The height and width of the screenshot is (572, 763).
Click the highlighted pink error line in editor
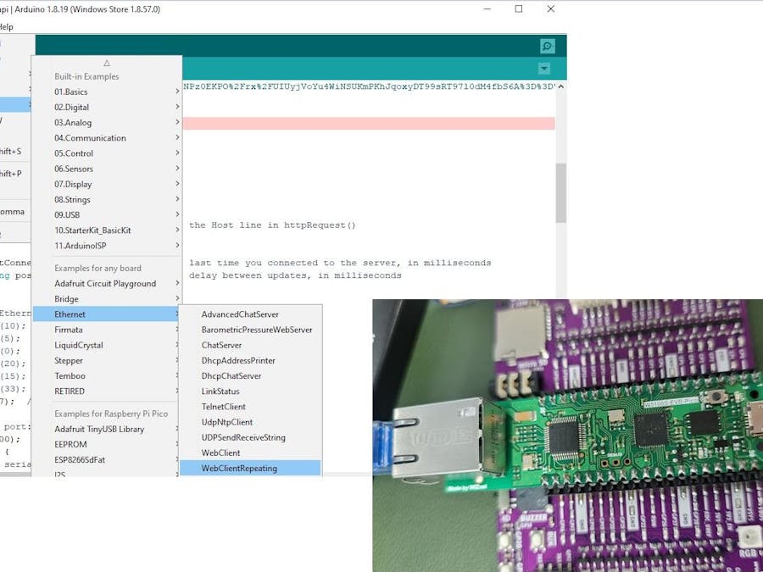coord(369,124)
